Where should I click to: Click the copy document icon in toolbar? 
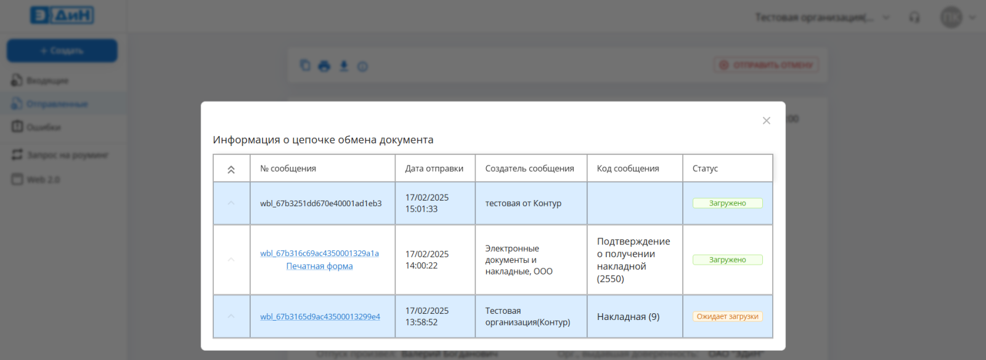pyautogui.click(x=305, y=65)
